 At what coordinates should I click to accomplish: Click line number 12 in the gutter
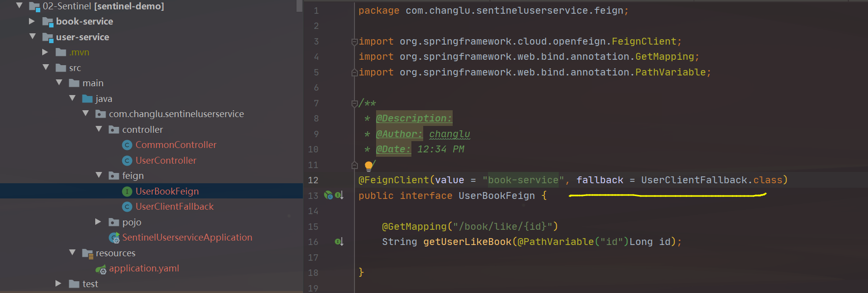(x=313, y=180)
